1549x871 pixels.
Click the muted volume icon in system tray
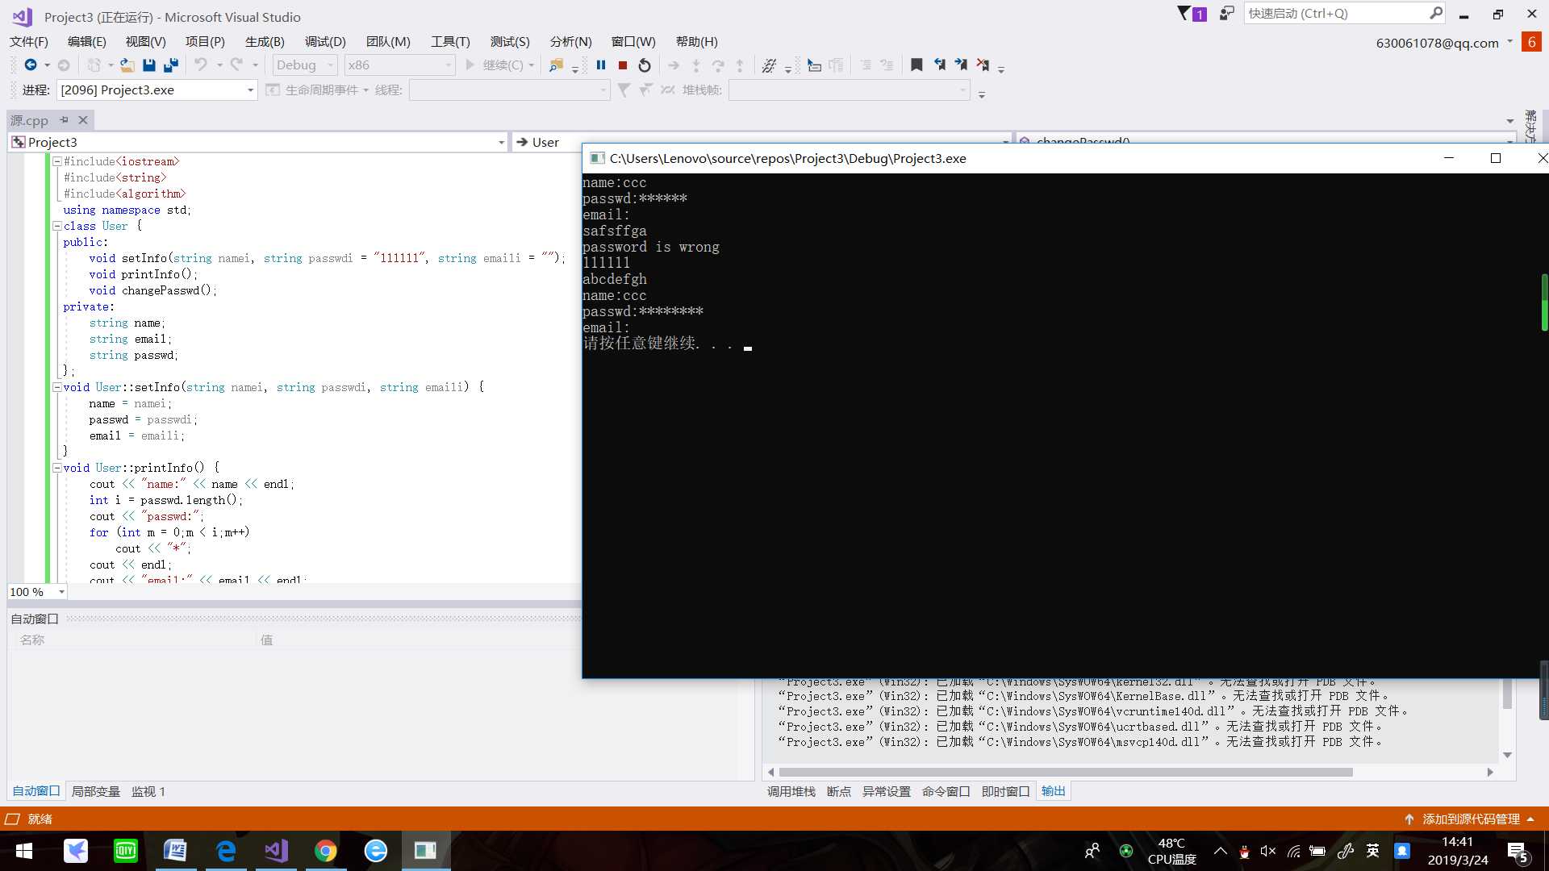(x=1268, y=851)
